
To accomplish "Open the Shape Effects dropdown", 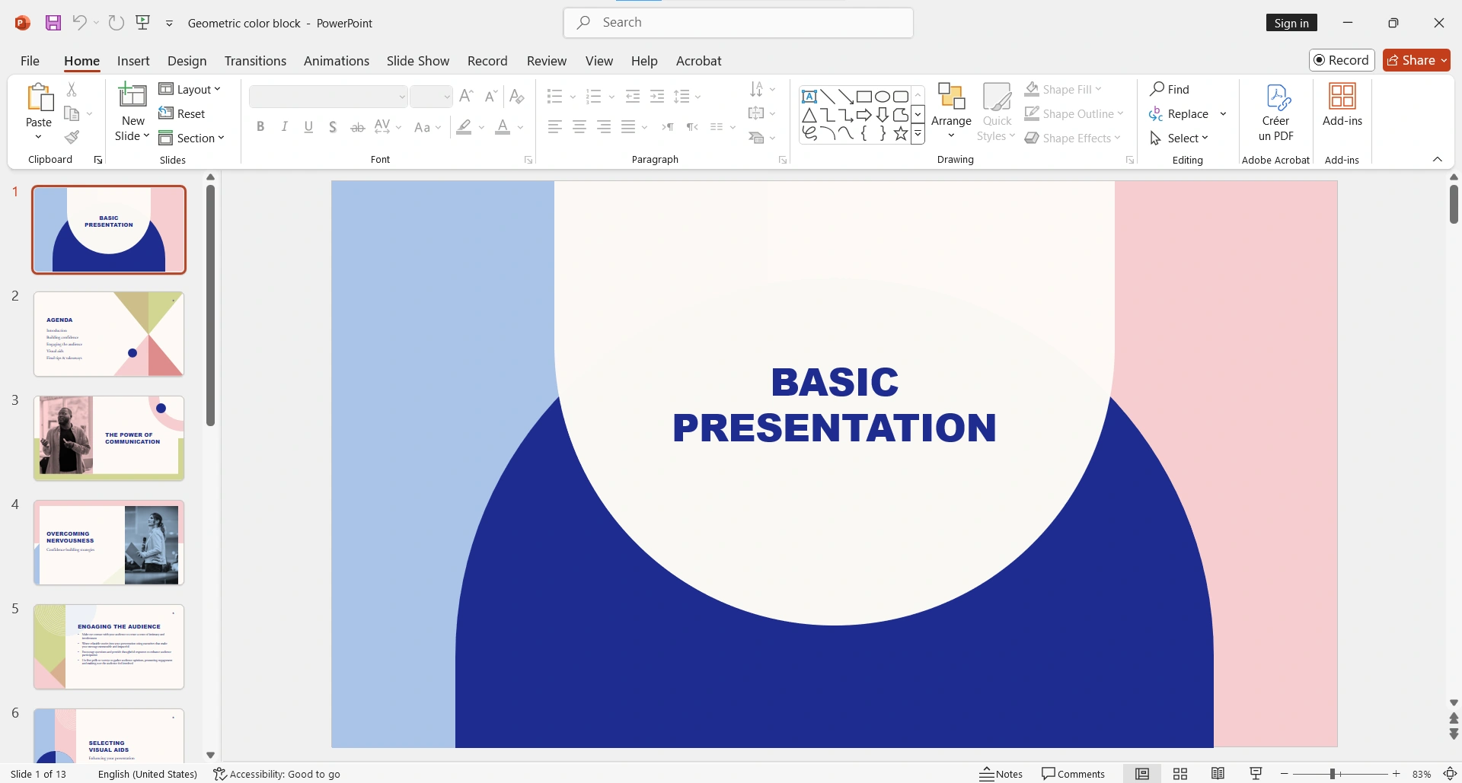I will pos(1074,138).
